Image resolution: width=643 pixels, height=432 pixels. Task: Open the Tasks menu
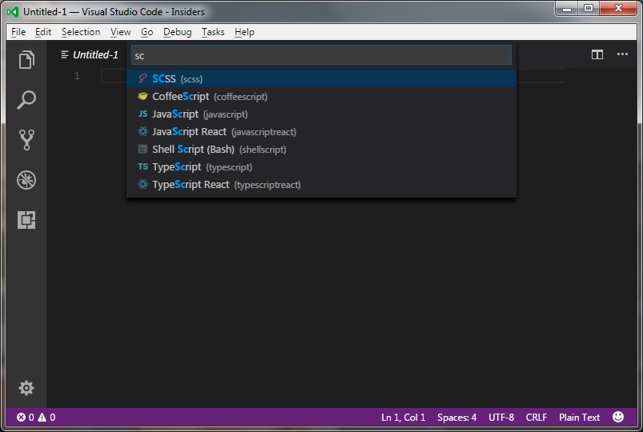pos(213,32)
